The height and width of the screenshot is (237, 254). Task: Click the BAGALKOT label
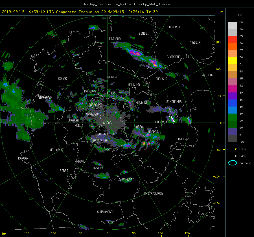tap(113, 77)
